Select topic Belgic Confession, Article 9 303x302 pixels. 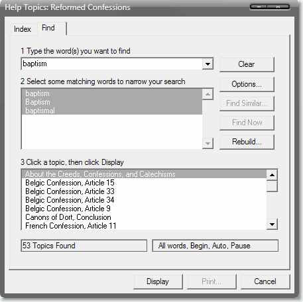(144, 209)
